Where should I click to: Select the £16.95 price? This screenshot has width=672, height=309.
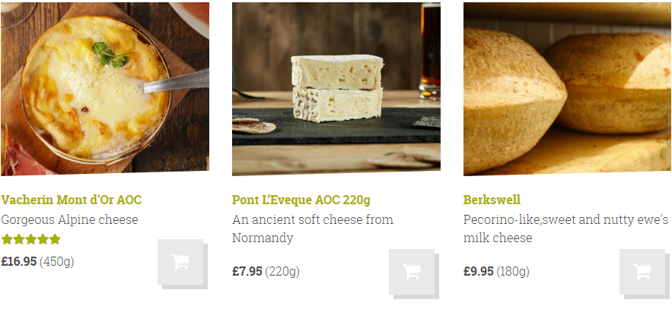[x=19, y=262]
